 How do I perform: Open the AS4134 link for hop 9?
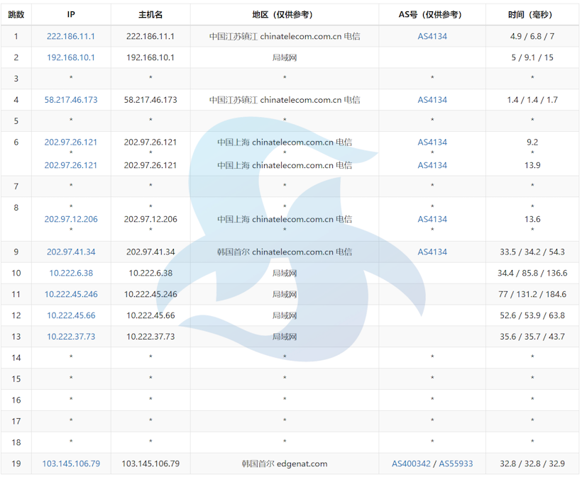pyautogui.click(x=432, y=252)
